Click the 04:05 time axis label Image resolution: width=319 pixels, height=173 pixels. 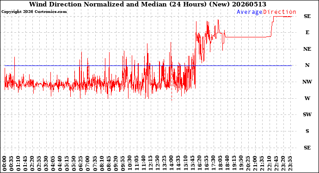(x=53, y=163)
